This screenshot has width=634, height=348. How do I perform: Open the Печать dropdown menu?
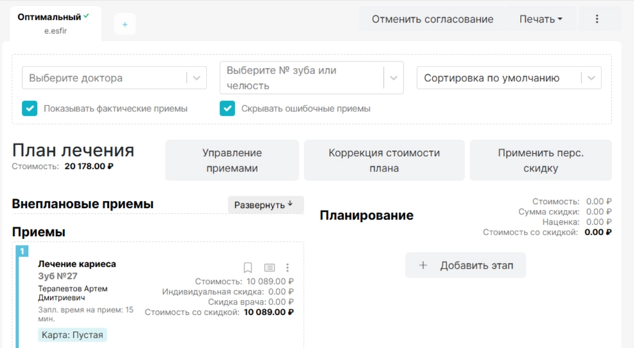point(540,20)
